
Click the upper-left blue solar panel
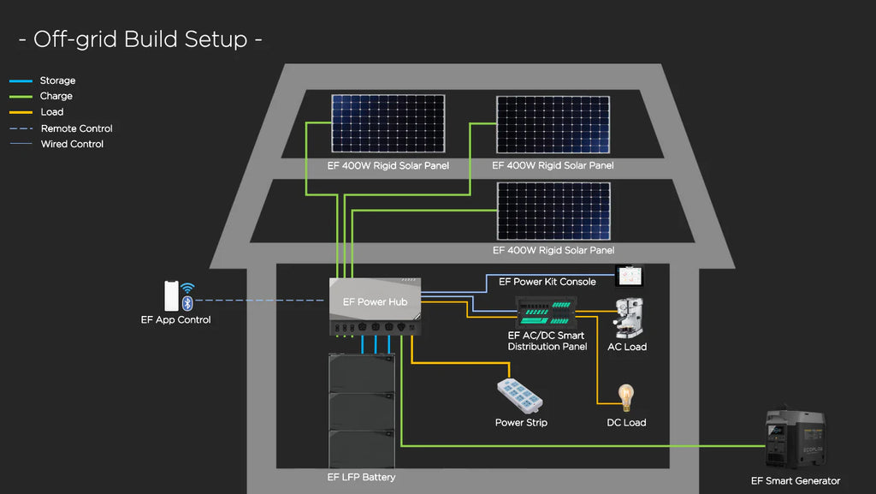(388, 123)
